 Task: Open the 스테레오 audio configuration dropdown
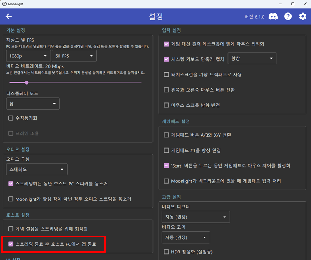(37, 169)
